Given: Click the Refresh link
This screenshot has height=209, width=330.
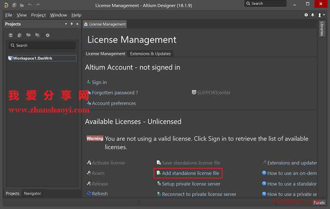Looking at the screenshot, I should (100, 193).
